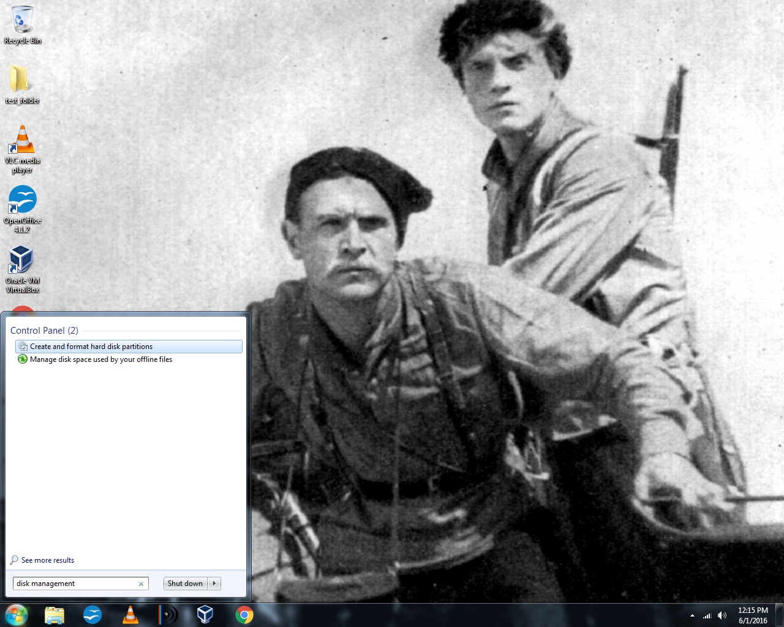This screenshot has height=627, width=784.
Task: Select the OpenOffice 4.1.2 desktop shortcut
Action: coord(22,209)
